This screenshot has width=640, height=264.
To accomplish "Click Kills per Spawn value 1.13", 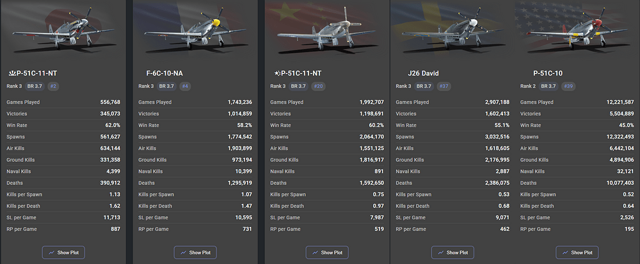I will 115,194.
